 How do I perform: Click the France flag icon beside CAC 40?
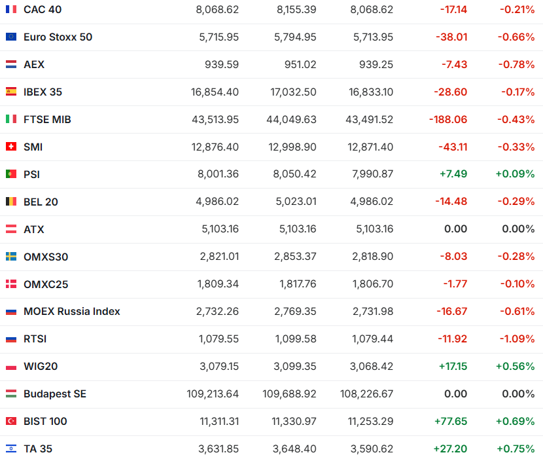tap(11, 10)
